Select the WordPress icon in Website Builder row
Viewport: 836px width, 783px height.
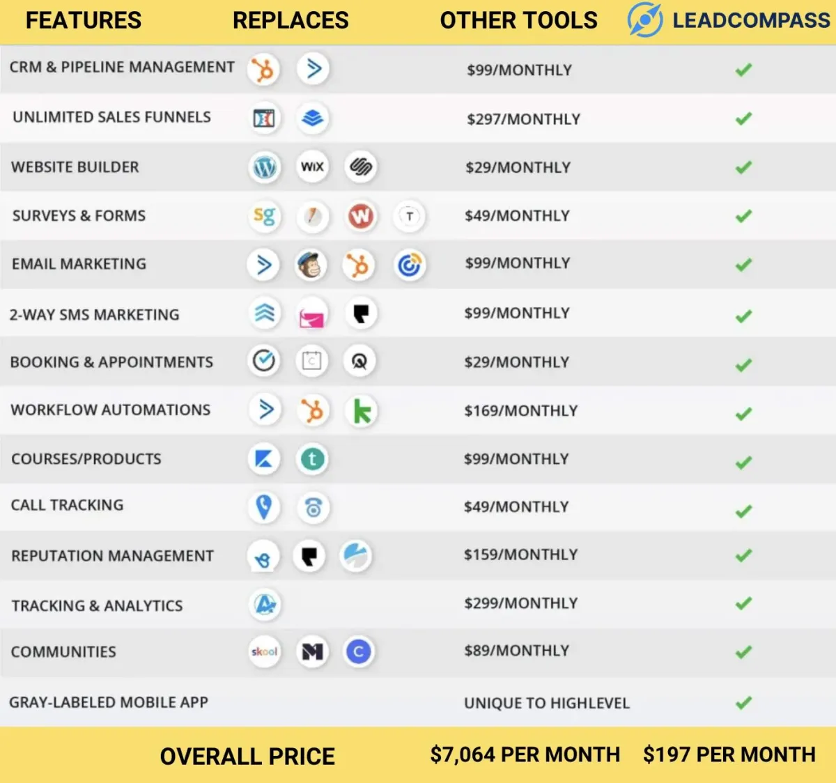pyautogui.click(x=264, y=167)
